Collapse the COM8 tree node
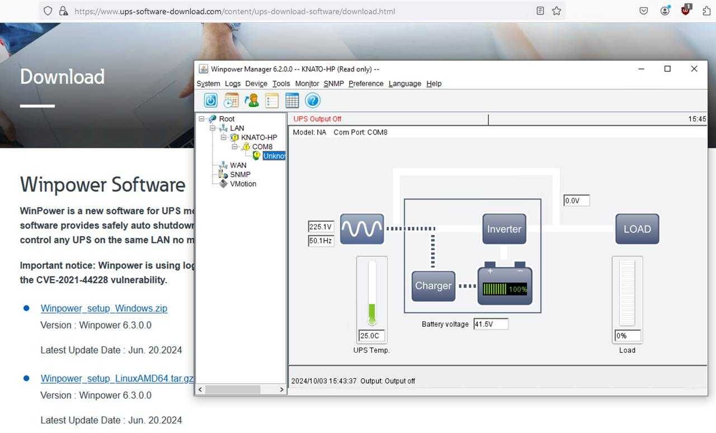This screenshot has width=716, height=433. [x=235, y=146]
